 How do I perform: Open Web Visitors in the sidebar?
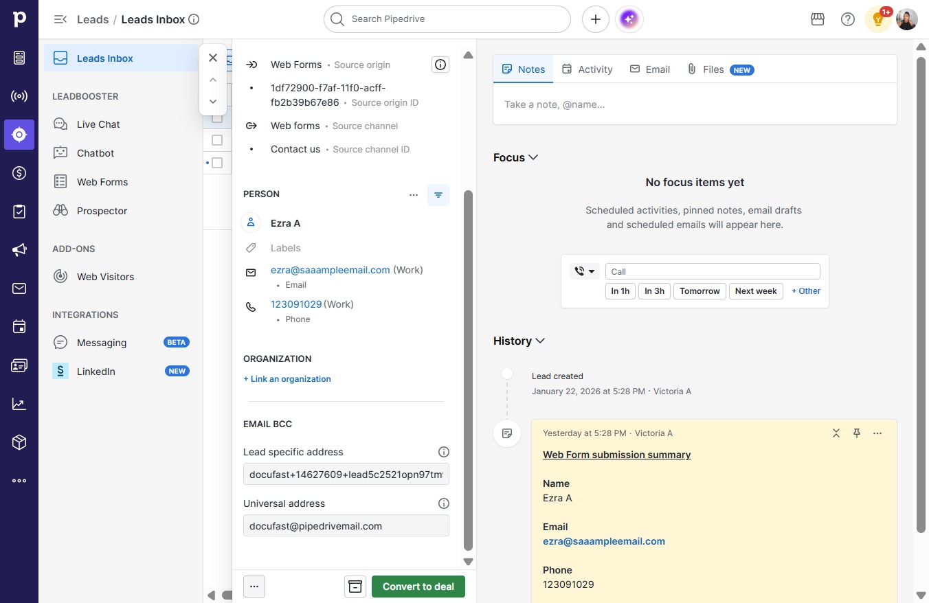[x=121, y=277]
